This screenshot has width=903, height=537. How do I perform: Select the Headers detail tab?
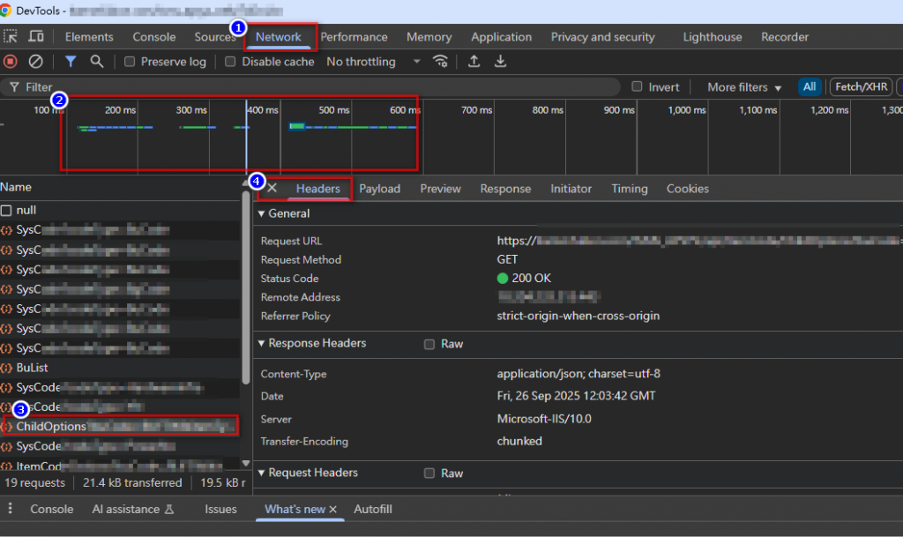[317, 189]
